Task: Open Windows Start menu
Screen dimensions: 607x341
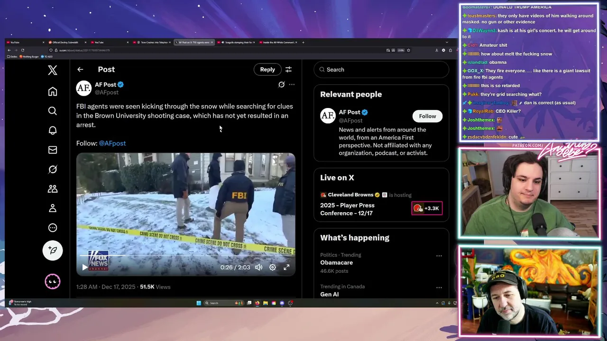Action: (x=198, y=303)
